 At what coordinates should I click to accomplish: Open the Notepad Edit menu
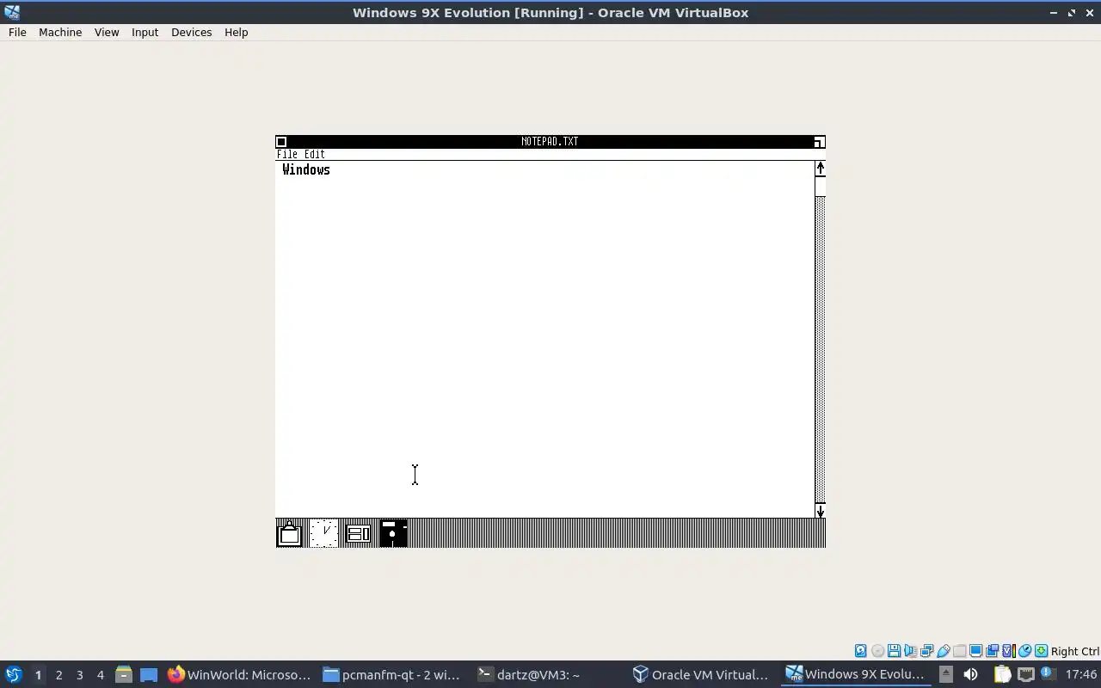315,154
